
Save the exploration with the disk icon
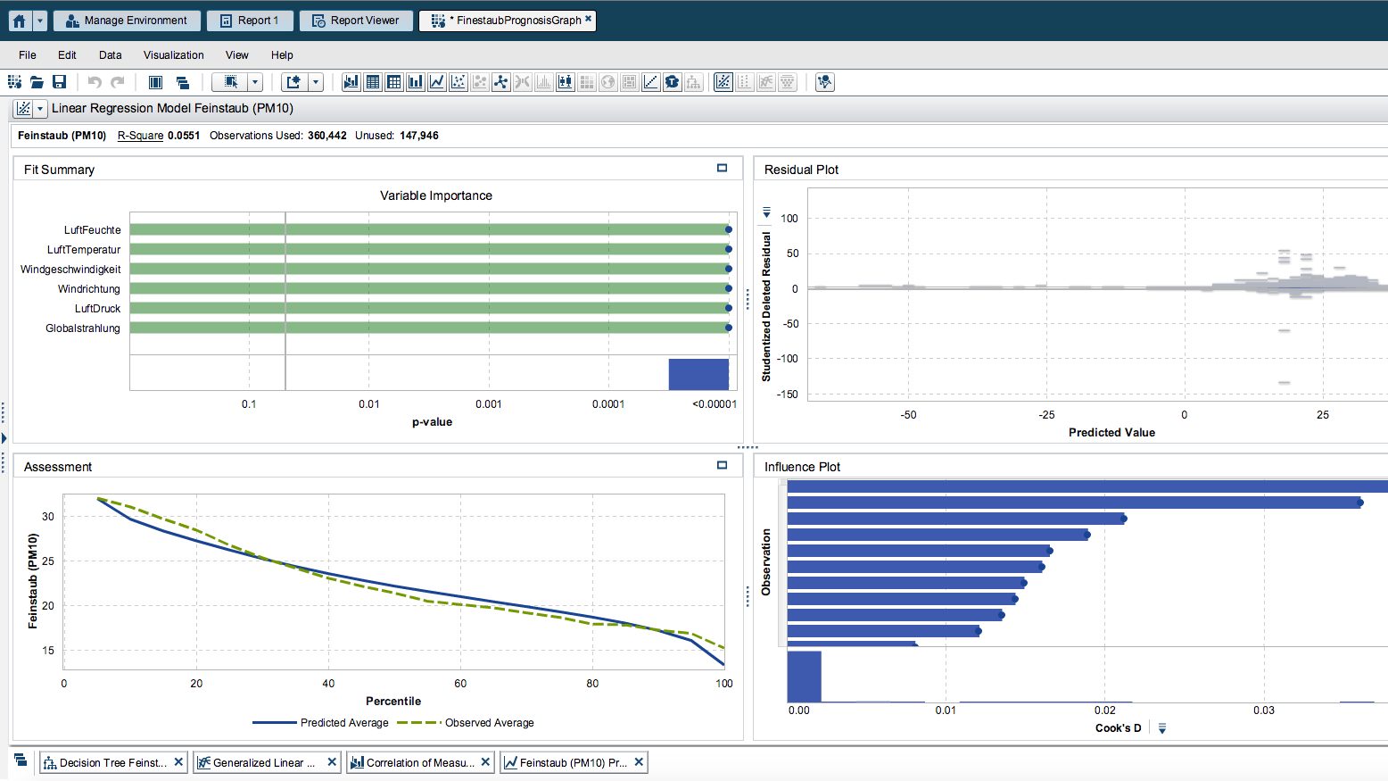(x=59, y=82)
